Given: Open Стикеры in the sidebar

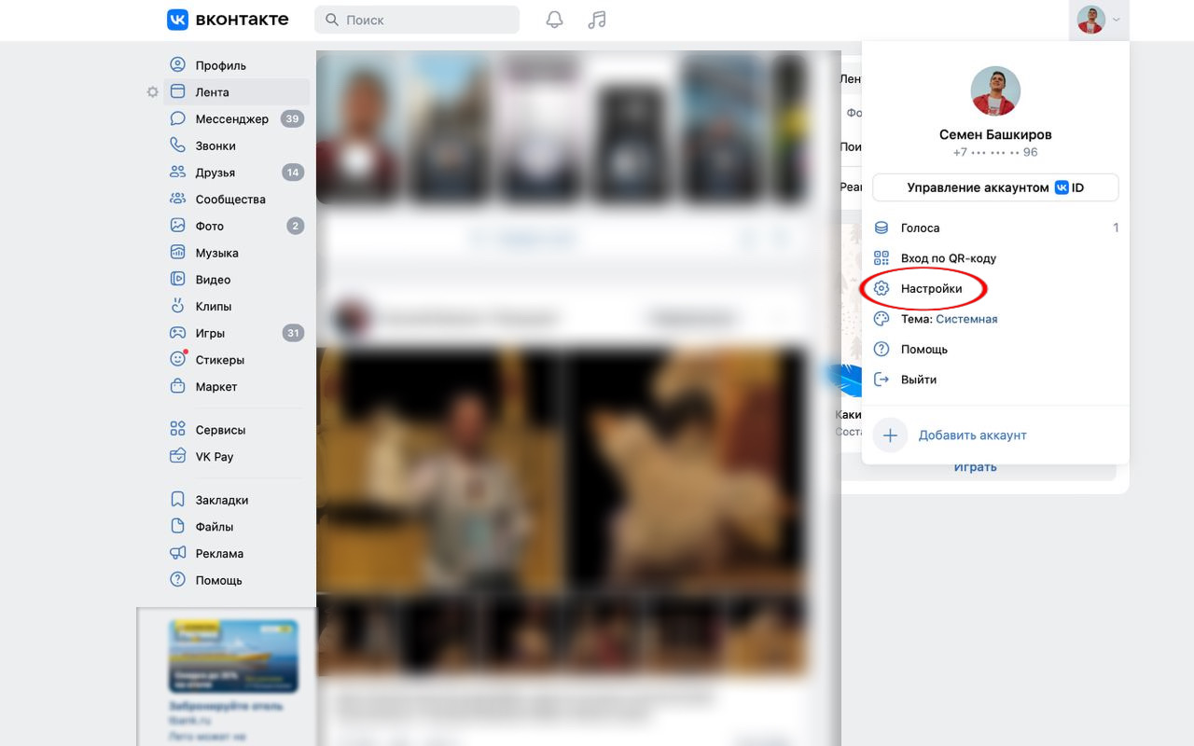Looking at the screenshot, I should [219, 360].
